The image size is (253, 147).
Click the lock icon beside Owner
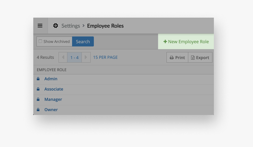pos(38,110)
